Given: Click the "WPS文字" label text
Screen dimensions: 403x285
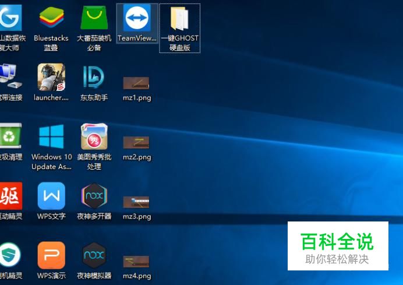Looking at the screenshot, I should click(x=51, y=216).
